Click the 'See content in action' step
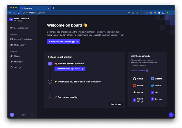The width and height of the screenshot is (182, 128). coord(66,97)
